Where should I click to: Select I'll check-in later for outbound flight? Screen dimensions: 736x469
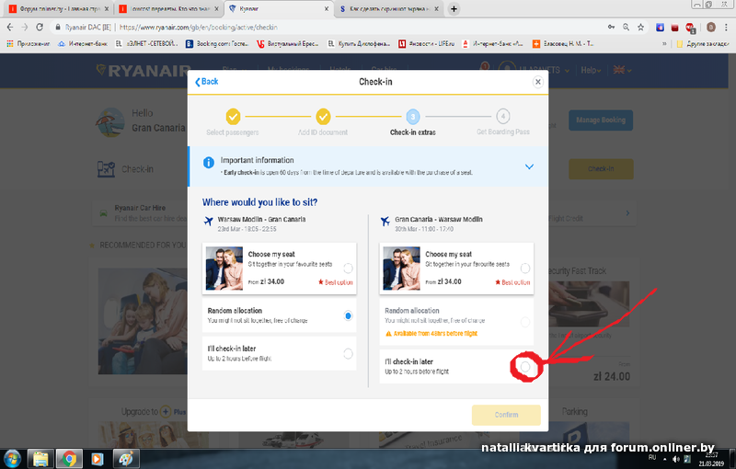click(348, 354)
